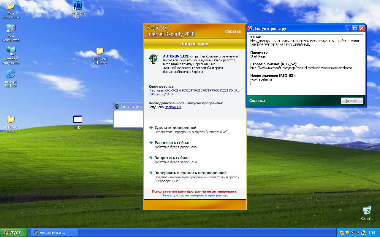Minimize the Доступ к реестру window
The width and height of the screenshot is (380, 237).
[x=348, y=28]
